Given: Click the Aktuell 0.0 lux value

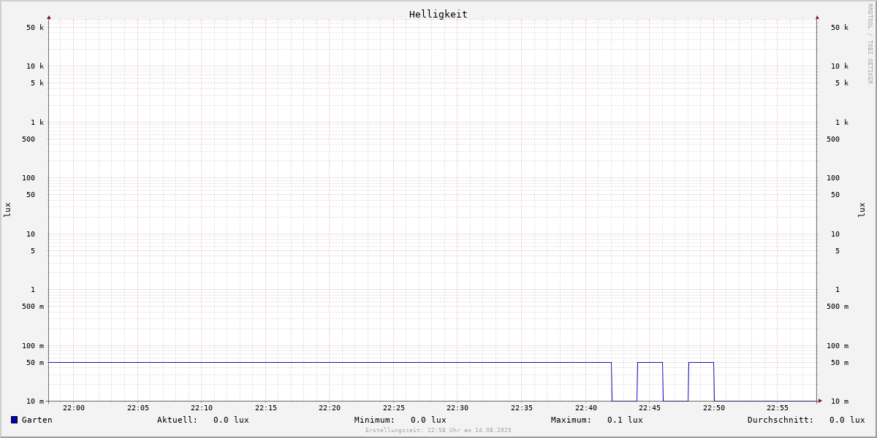Looking at the screenshot, I should click(231, 420).
